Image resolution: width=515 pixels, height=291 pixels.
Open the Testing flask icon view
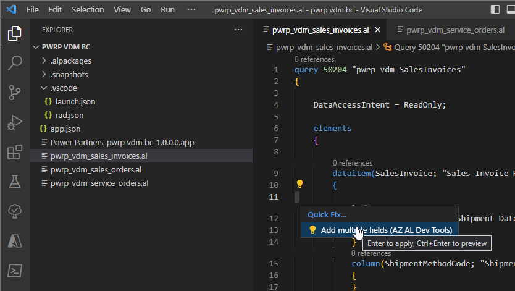14,182
